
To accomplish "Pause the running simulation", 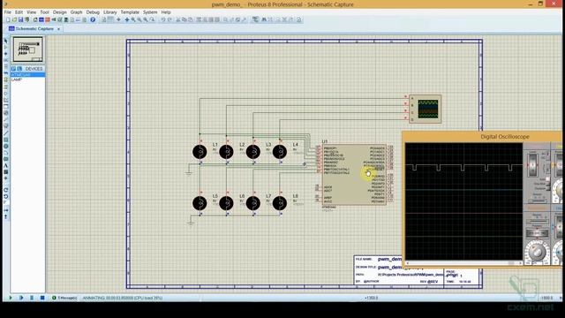I will [x=32, y=298].
